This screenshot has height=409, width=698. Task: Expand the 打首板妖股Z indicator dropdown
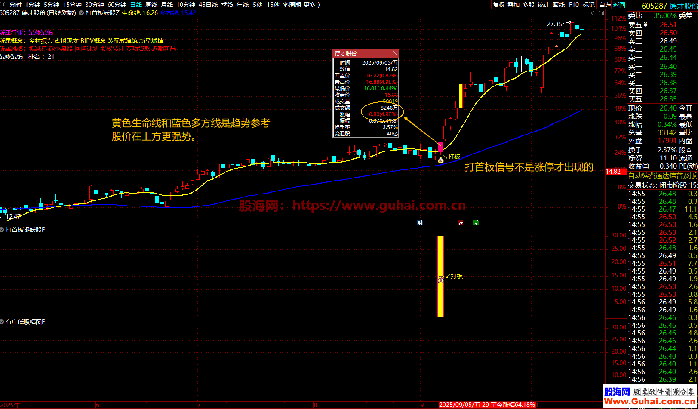(x=81, y=13)
